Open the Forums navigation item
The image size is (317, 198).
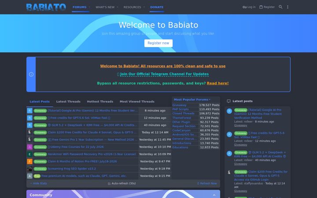(79, 7)
